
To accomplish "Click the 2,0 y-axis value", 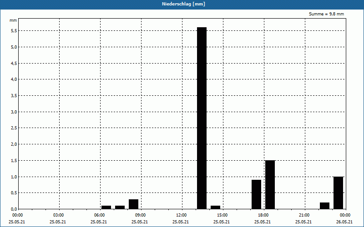I will point(14,144).
